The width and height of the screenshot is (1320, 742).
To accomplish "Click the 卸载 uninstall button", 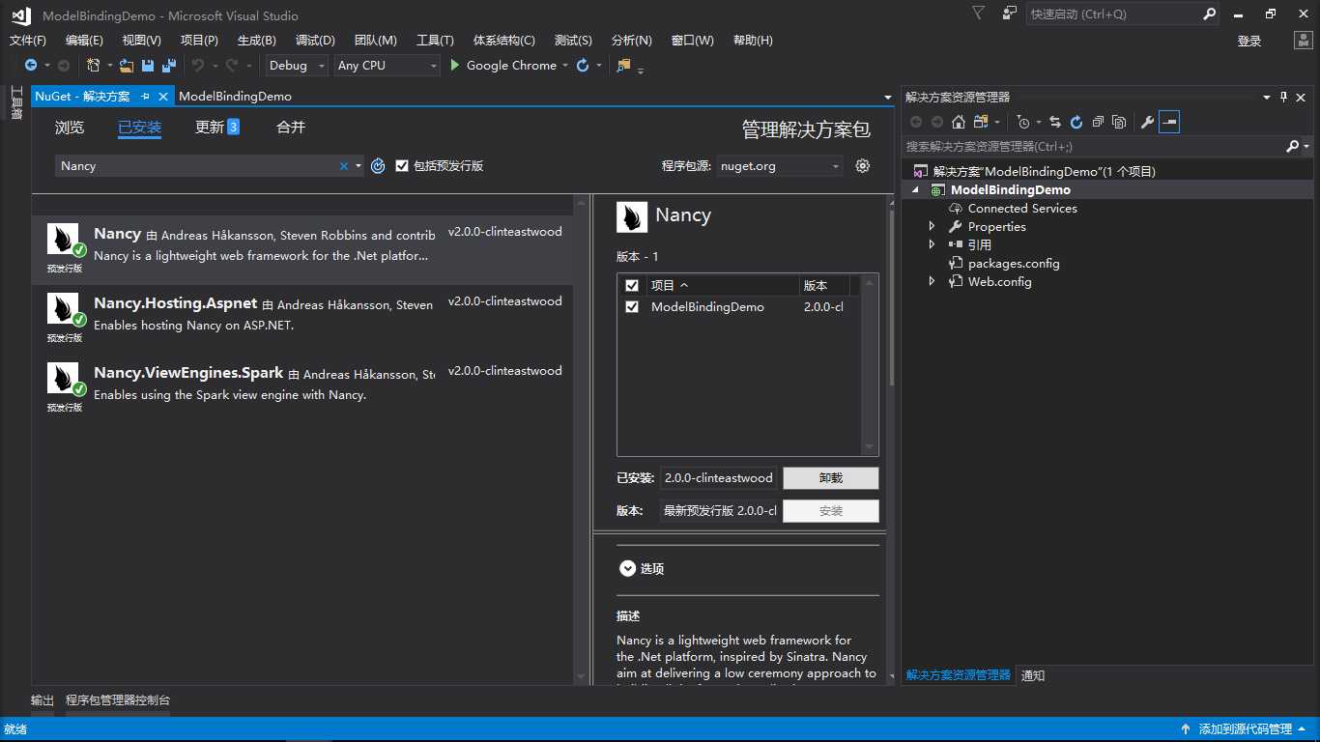I will coord(831,478).
